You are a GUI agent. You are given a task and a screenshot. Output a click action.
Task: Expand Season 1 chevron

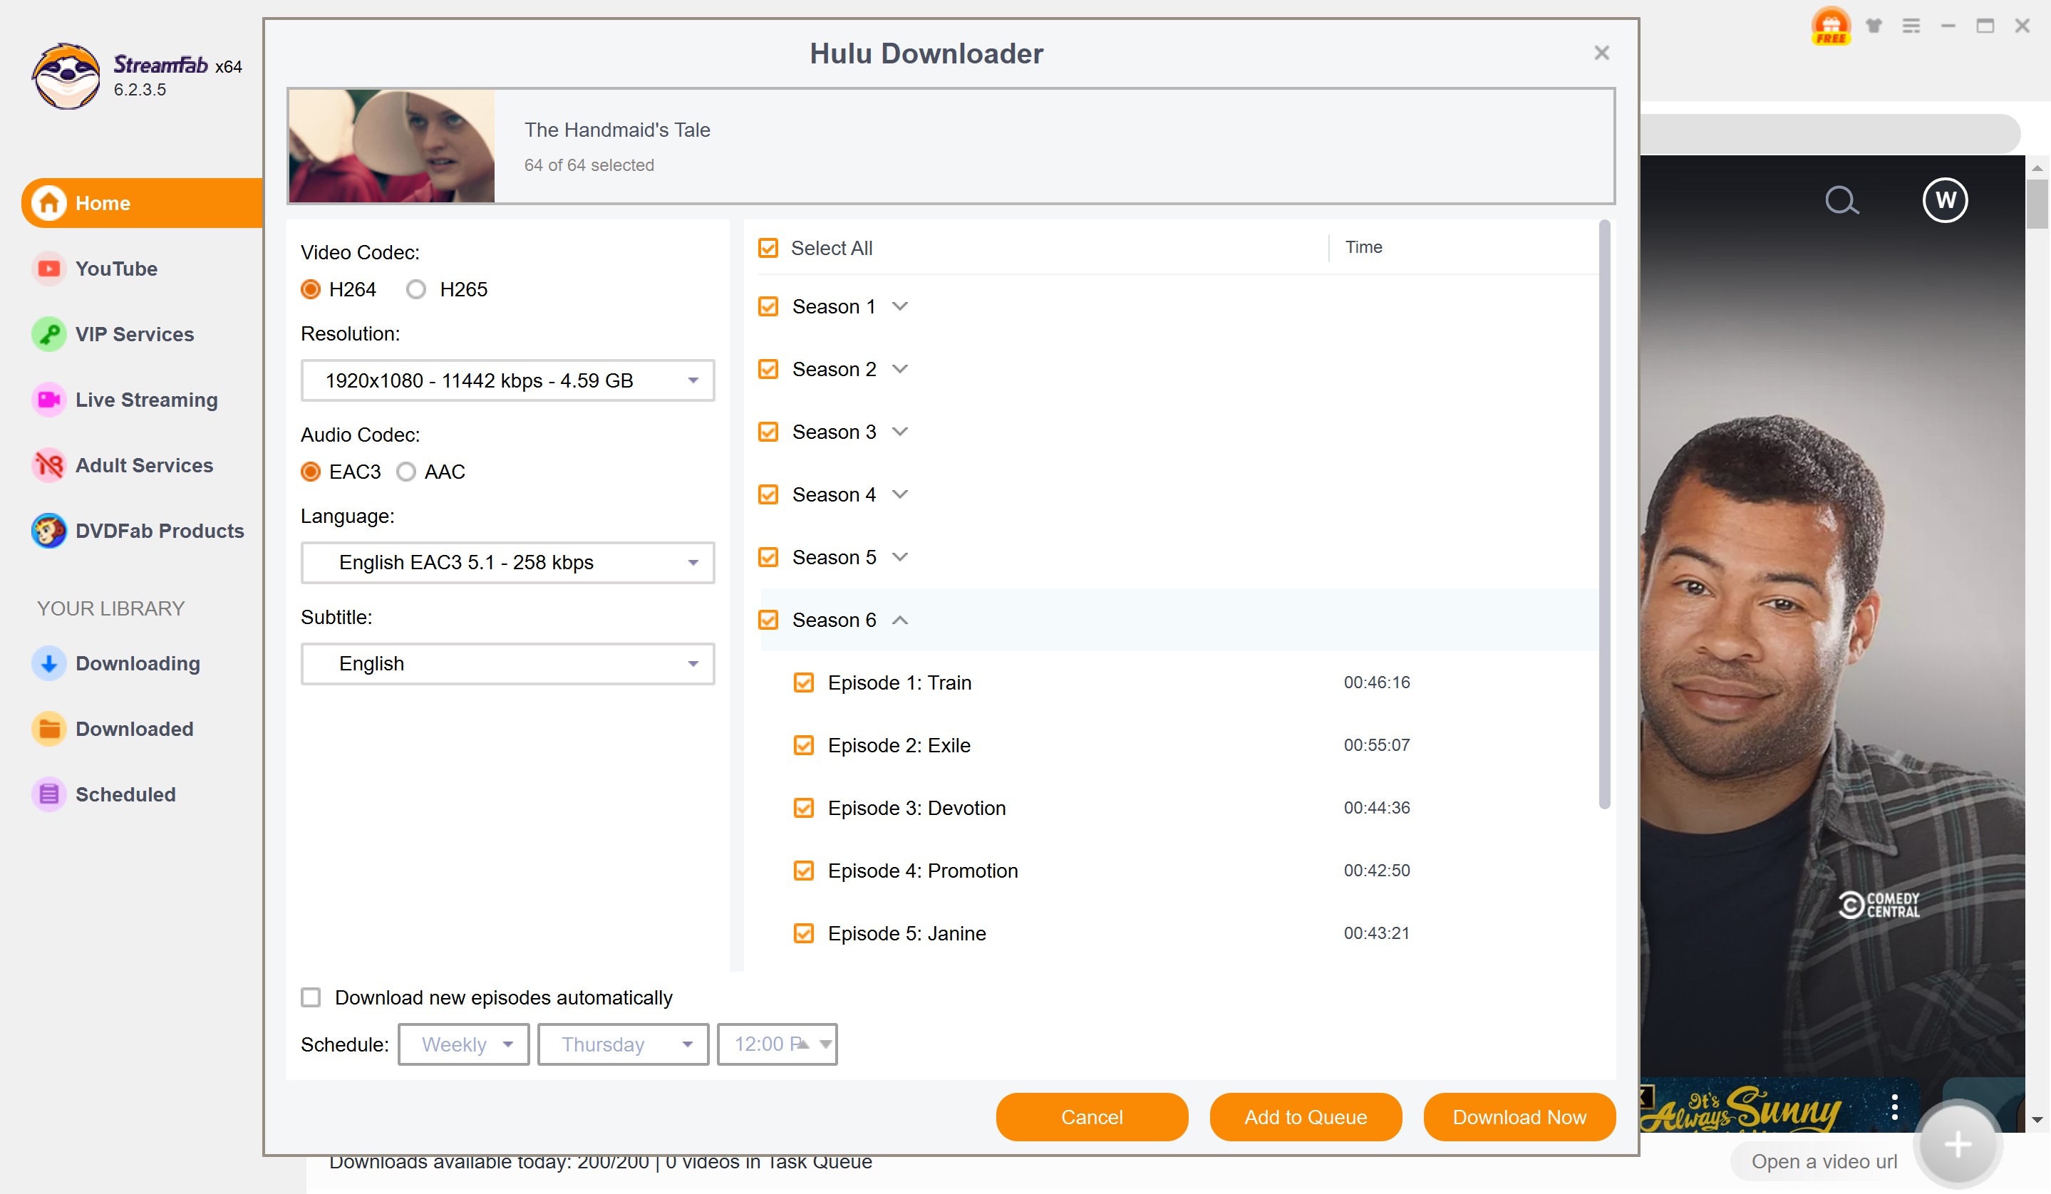pos(899,306)
